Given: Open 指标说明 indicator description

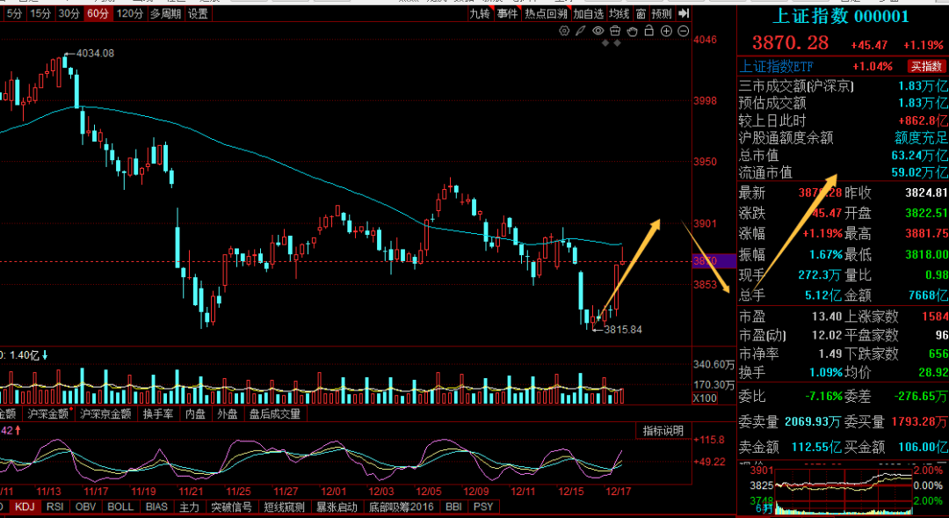Looking at the screenshot, I should (x=663, y=430).
